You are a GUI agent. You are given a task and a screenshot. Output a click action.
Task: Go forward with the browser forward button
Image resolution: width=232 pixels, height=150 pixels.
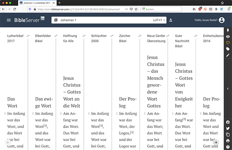(9, 9)
